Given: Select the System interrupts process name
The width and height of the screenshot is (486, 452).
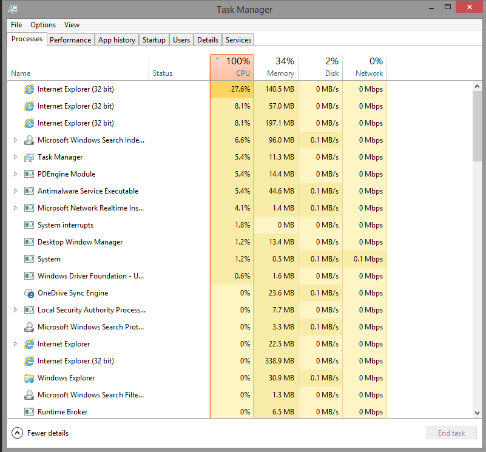Looking at the screenshot, I should tap(66, 225).
